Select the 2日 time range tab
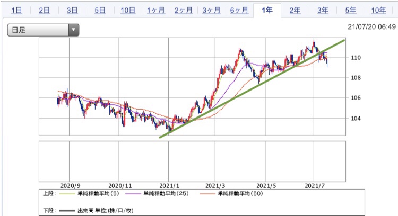This screenshot has height=216, width=398. click(x=44, y=11)
